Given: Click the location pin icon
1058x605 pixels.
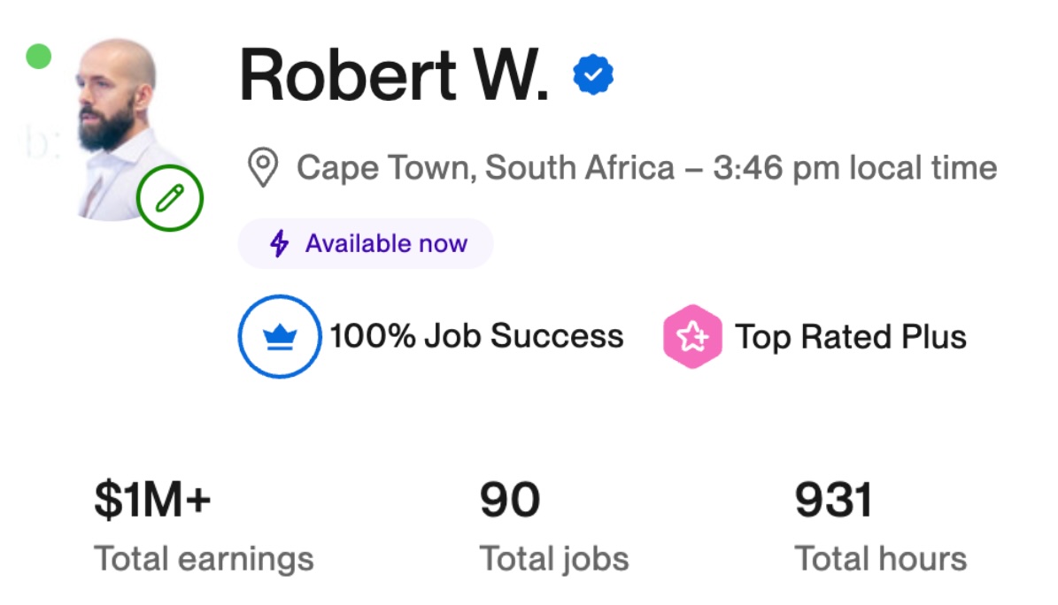Looking at the screenshot, I should (262, 168).
